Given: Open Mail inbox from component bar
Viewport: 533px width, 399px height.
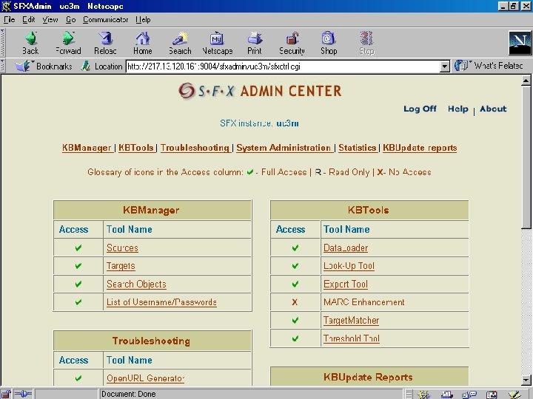Looking at the screenshot, I should click(446, 395).
